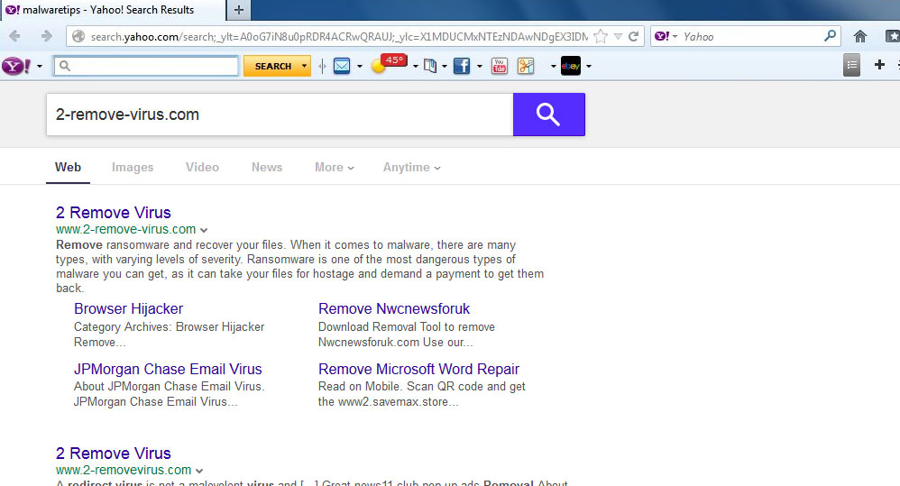Expand the More search filter dropdown
This screenshot has height=486, width=900.
pos(334,167)
